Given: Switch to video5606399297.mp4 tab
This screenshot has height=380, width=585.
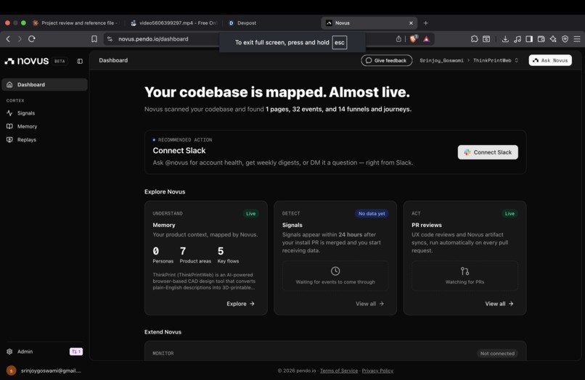Looking at the screenshot, I should coord(174,22).
